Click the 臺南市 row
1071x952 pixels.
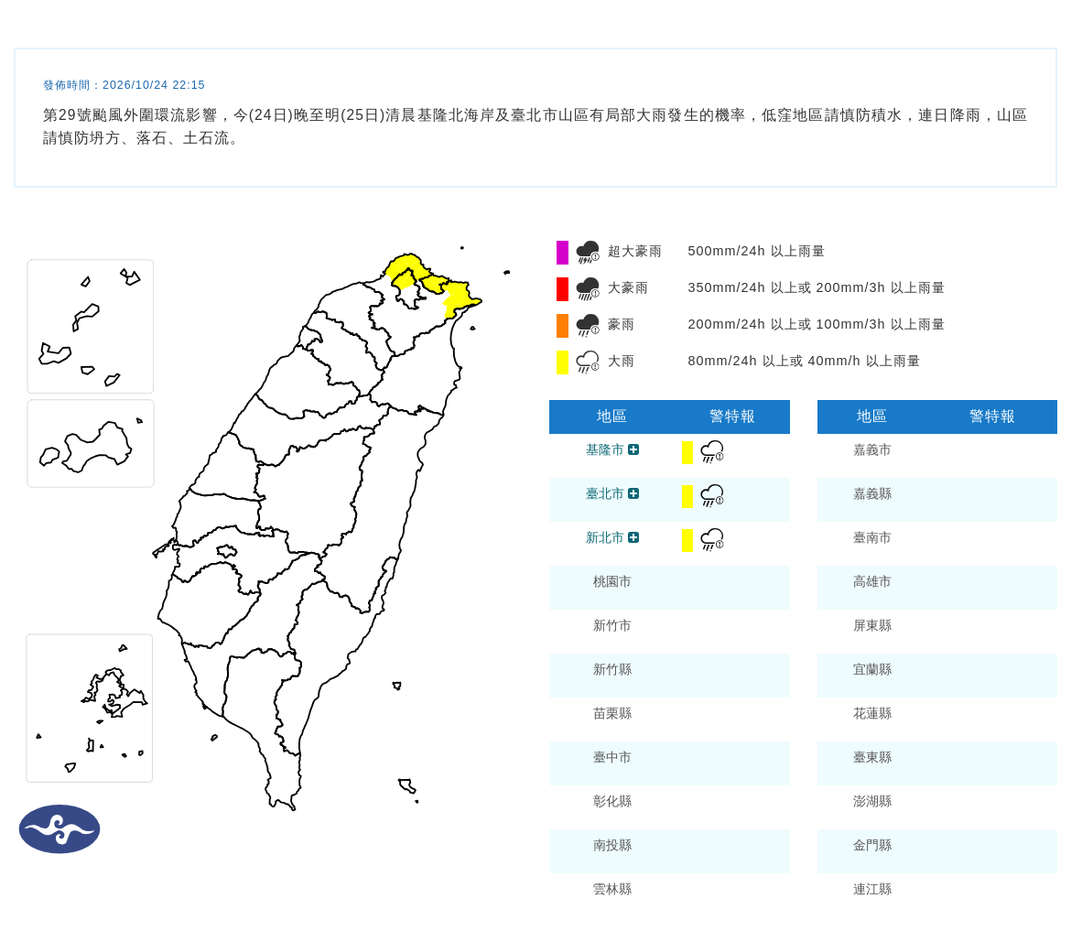tap(937, 544)
